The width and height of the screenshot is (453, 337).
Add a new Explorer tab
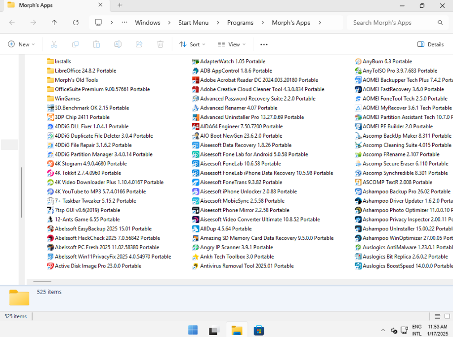(x=120, y=5)
